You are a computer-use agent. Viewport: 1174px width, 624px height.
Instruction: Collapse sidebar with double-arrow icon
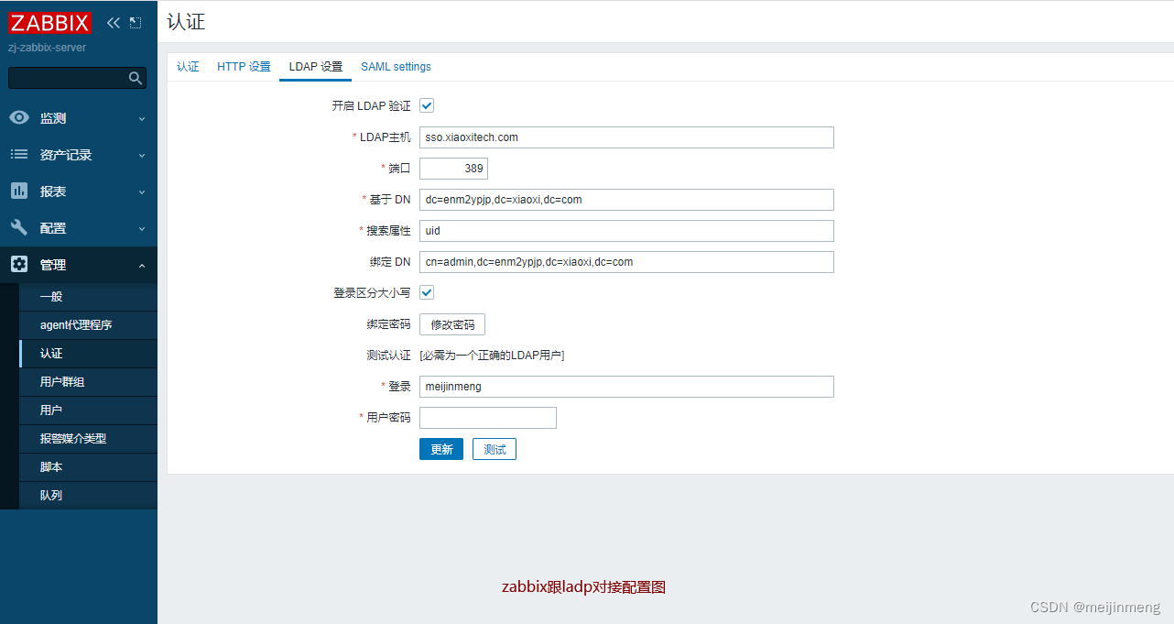(x=114, y=23)
